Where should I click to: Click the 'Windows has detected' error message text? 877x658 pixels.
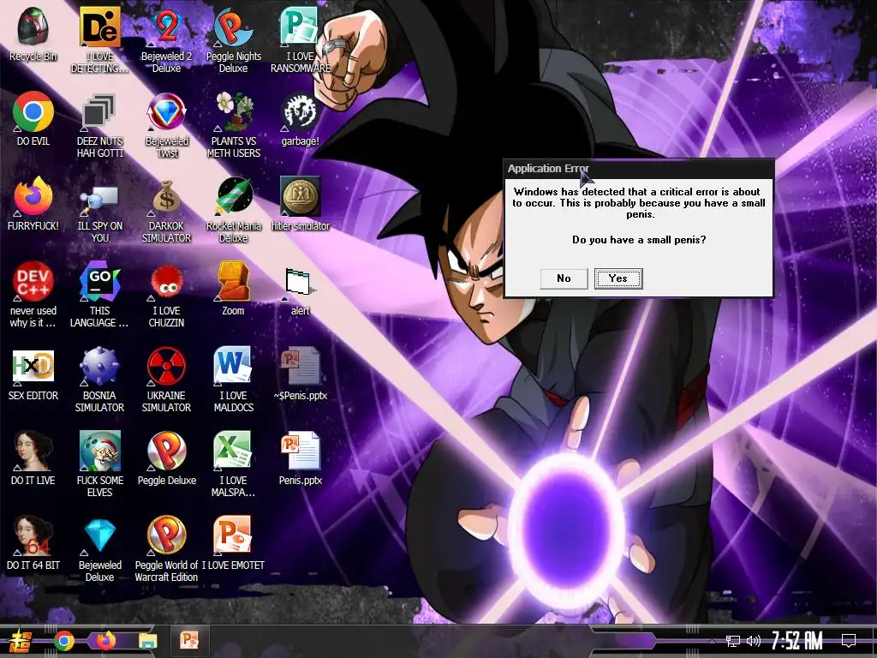[x=639, y=202]
